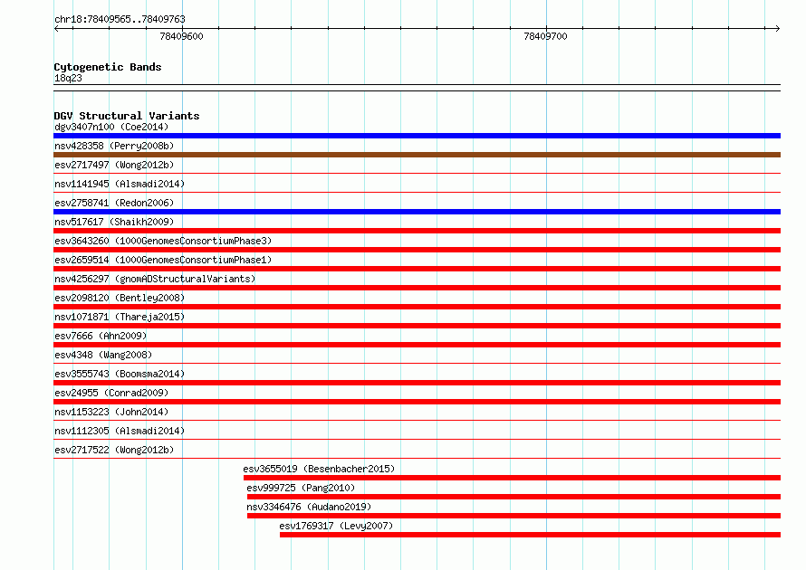Click the esv999725 (Pang2010) label
The height and width of the screenshot is (570, 806).
301,488
